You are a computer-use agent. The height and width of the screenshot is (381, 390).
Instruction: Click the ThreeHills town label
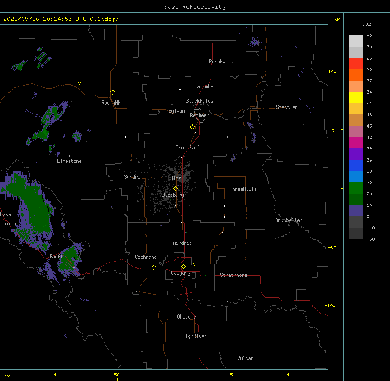point(243,189)
